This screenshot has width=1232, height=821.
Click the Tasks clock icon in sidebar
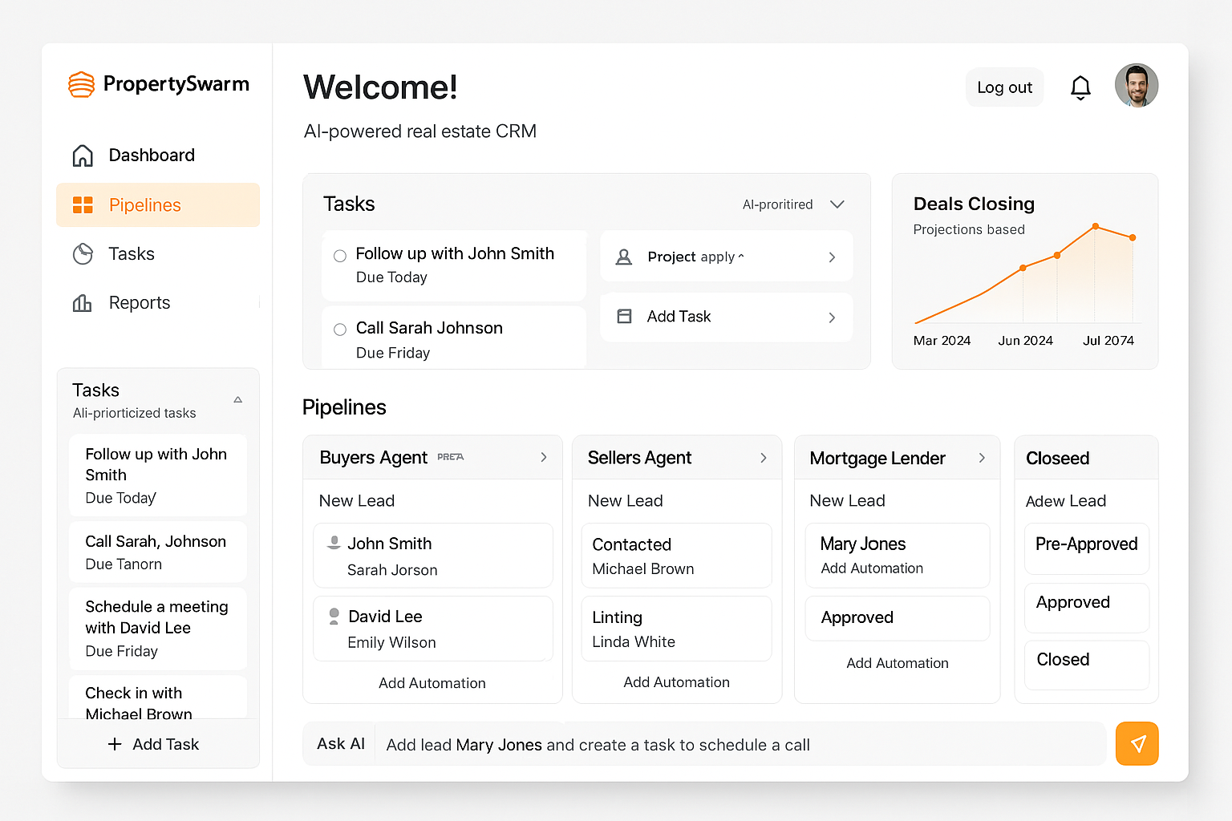(x=83, y=254)
